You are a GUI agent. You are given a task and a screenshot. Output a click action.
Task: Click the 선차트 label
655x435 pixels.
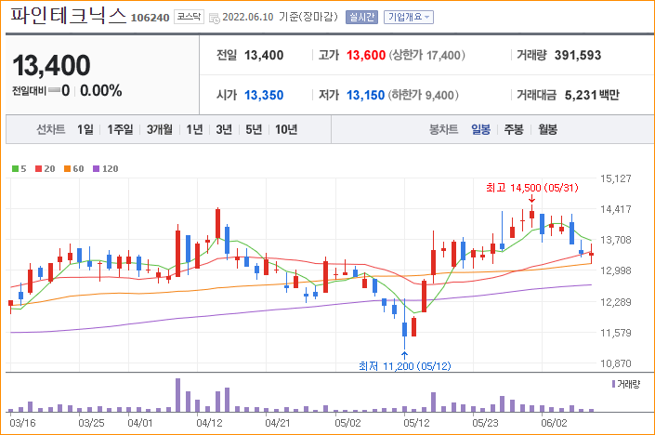(51, 129)
